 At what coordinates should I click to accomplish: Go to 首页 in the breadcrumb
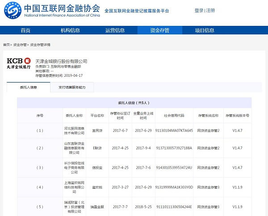coord(7,45)
